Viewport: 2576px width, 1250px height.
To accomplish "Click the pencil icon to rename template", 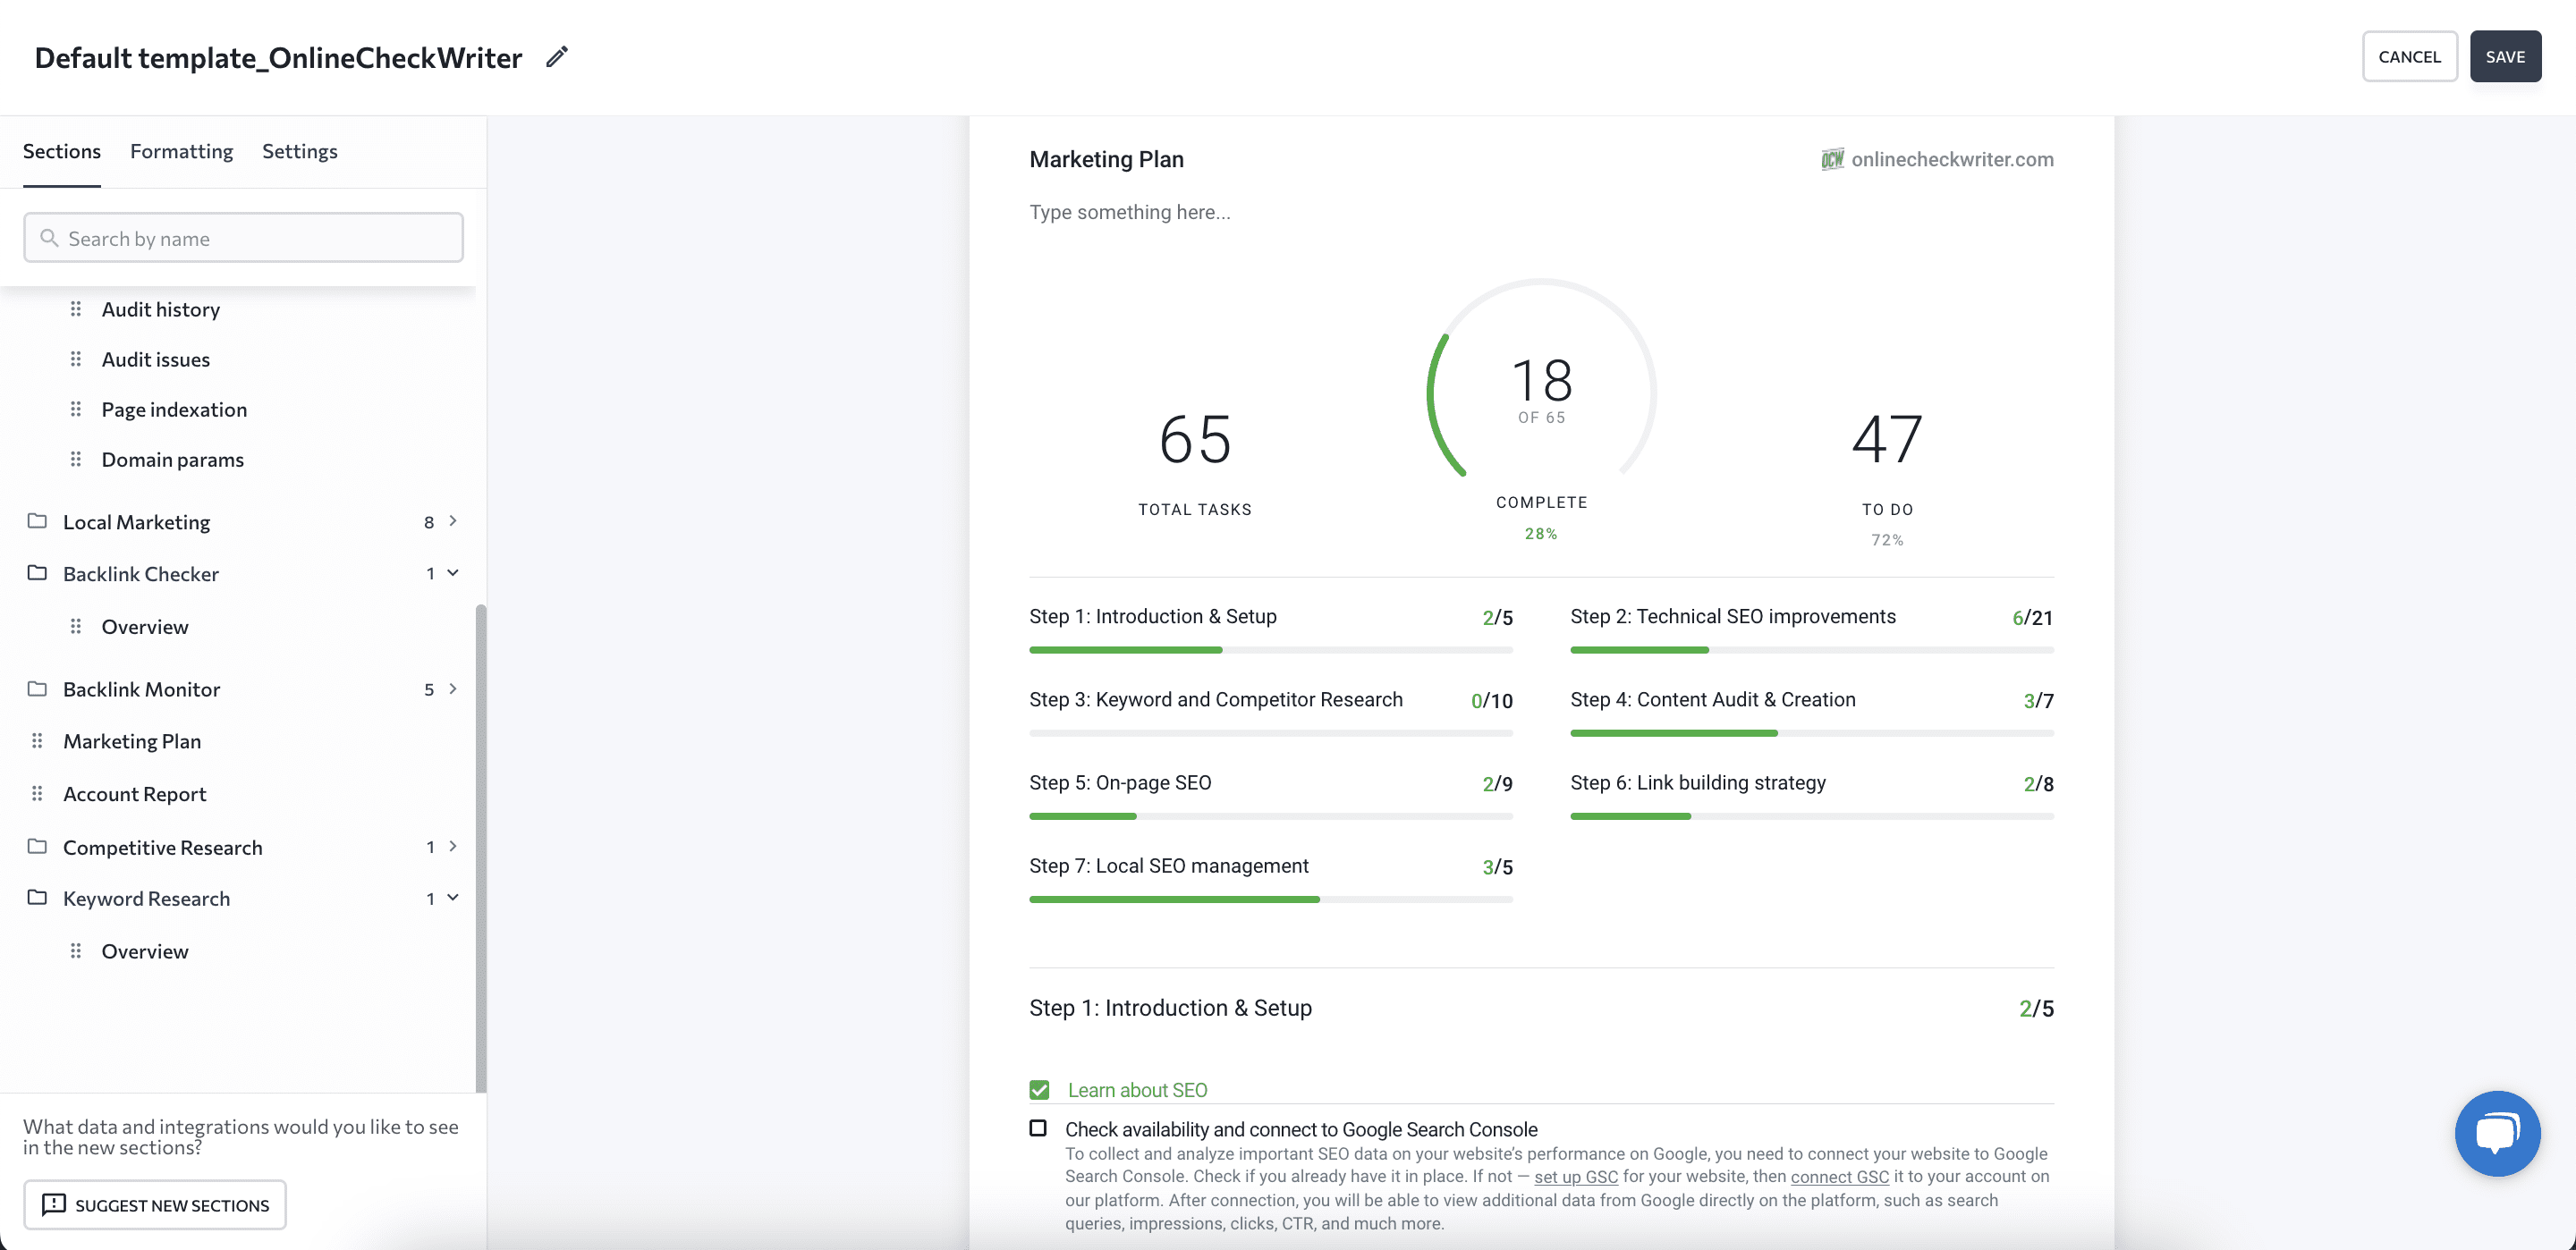I will (557, 57).
